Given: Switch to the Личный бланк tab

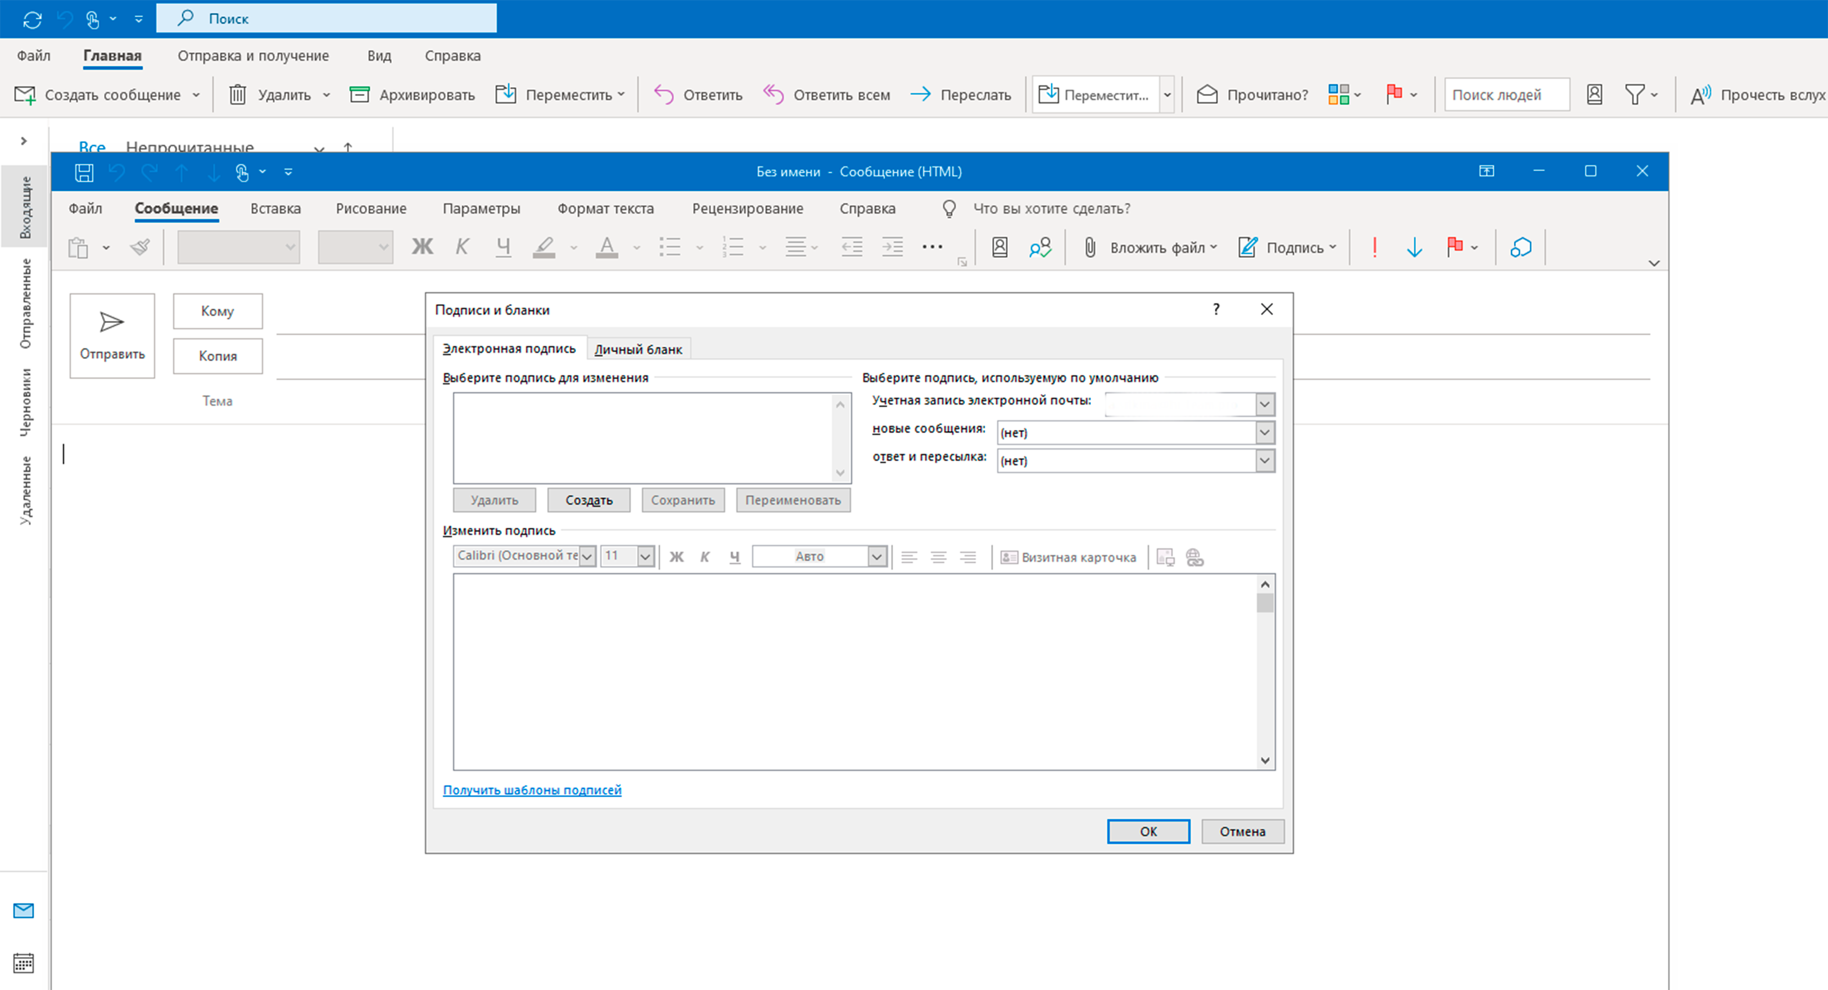Looking at the screenshot, I should tap(638, 349).
